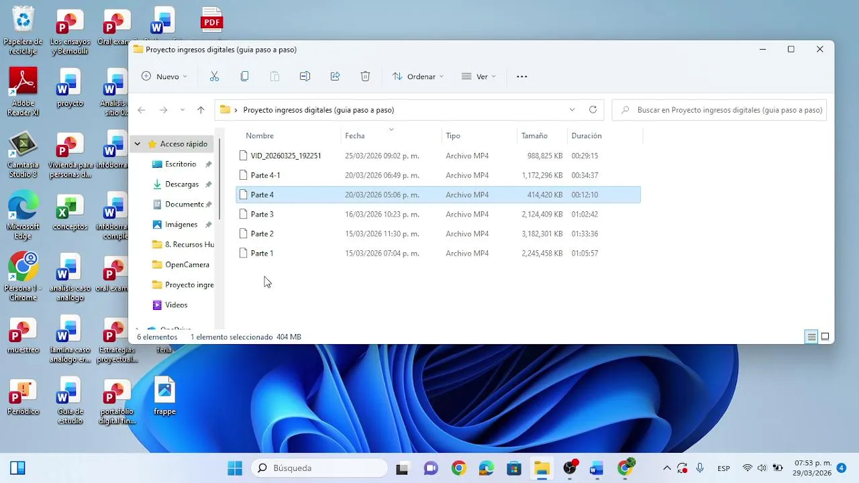859x483 pixels.
Task: Open the conceptos Excel file on desktop
Action: click(70, 212)
